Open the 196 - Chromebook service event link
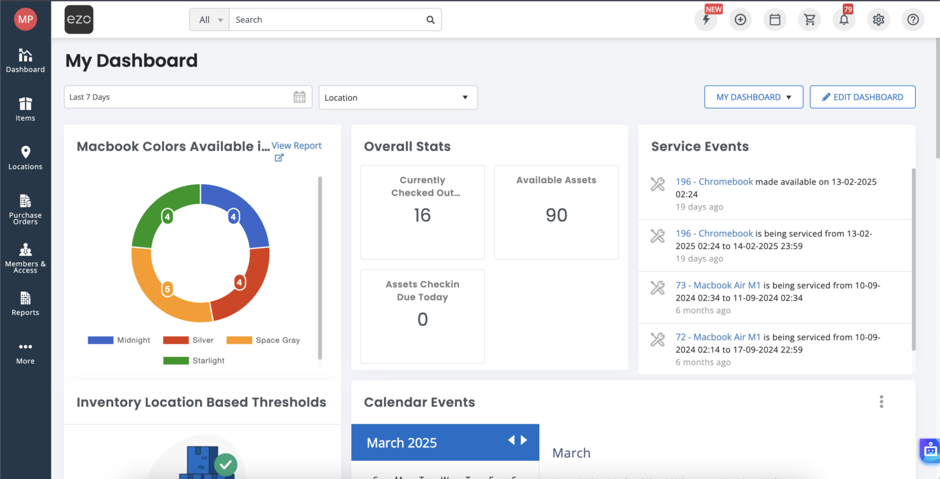The width and height of the screenshot is (940, 479). coord(714,181)
